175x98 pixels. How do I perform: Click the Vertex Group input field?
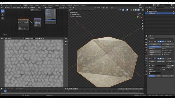pos(155,73)
